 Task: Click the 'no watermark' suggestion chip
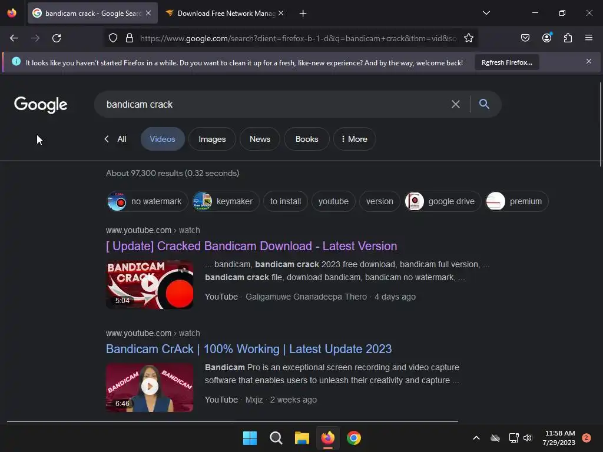click(x=147, y=201)
